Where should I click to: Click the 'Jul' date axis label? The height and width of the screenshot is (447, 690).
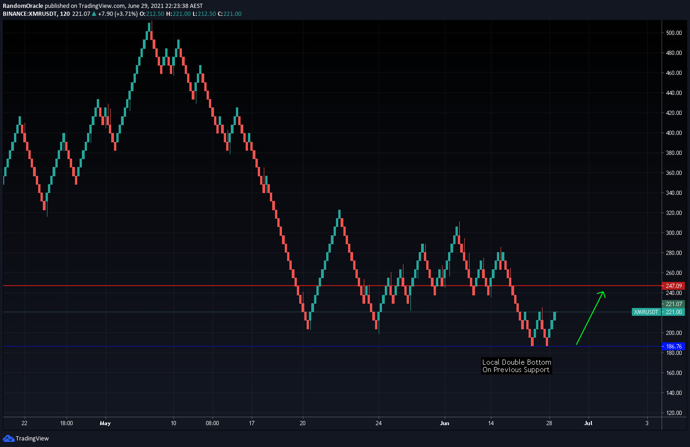[588, 423]
